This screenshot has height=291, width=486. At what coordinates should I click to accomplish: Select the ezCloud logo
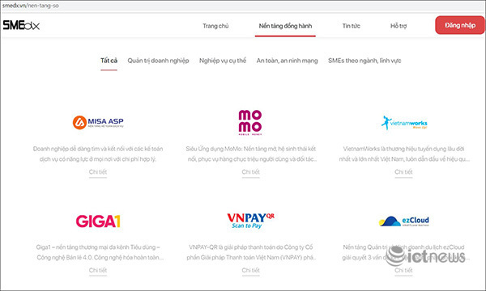[x=404, y=221]
